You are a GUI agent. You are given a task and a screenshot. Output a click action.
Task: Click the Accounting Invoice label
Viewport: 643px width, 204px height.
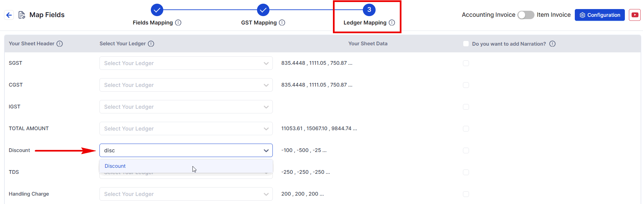tap(488, 15)
